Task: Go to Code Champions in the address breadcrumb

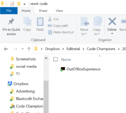Action: [x=101, y=49]
